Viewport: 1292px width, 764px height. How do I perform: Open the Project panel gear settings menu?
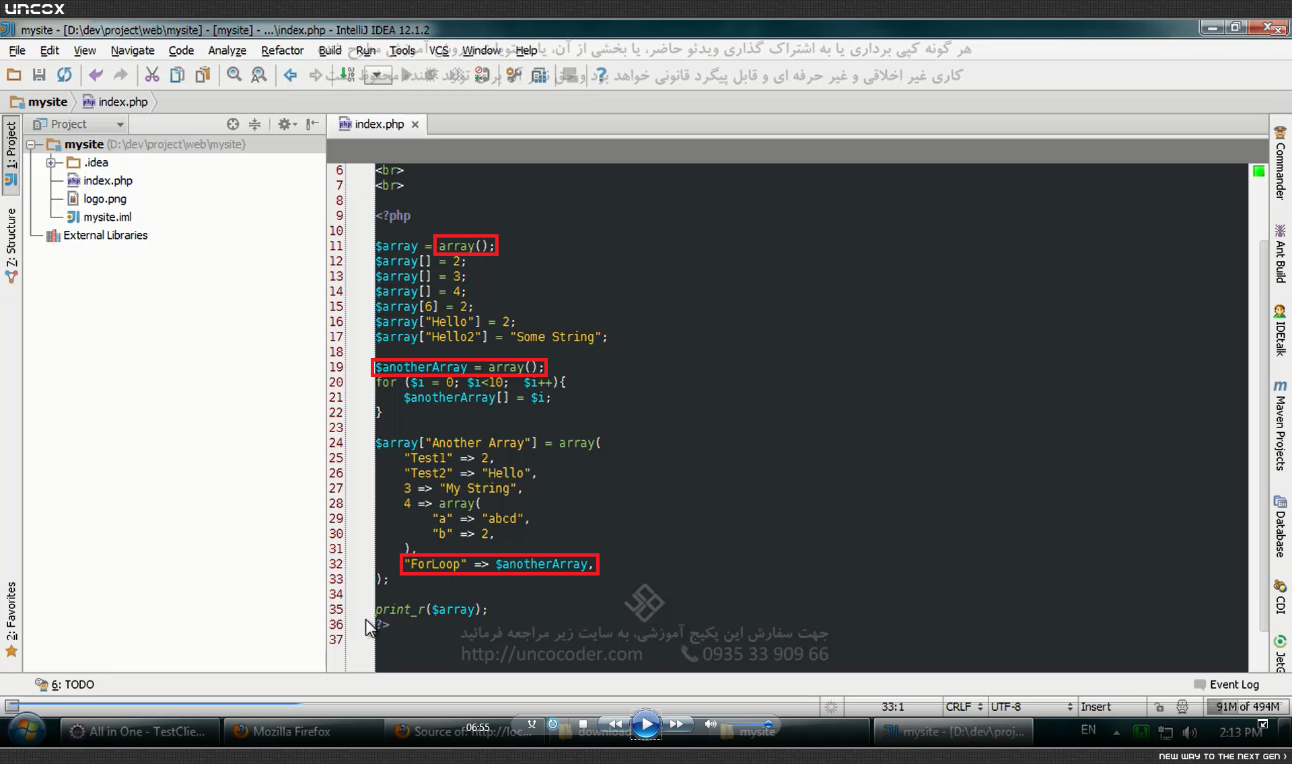[287, 124]
